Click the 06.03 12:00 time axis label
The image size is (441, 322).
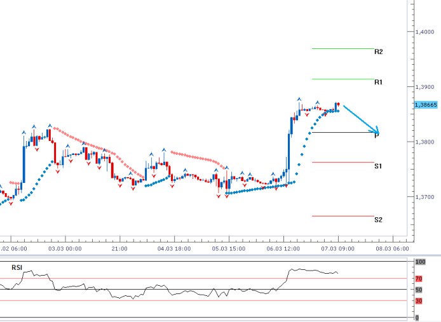pyautogui.click(x=283, y=249)
